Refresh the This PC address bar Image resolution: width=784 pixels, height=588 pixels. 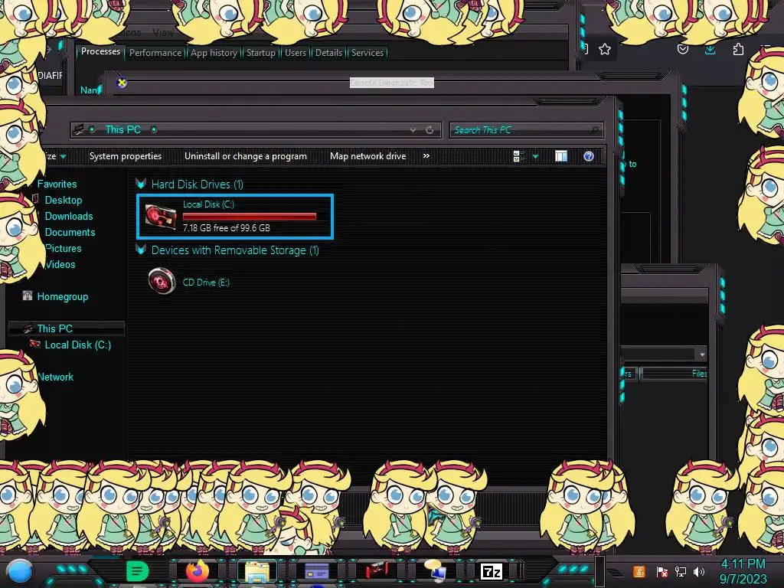coord(430,130)
